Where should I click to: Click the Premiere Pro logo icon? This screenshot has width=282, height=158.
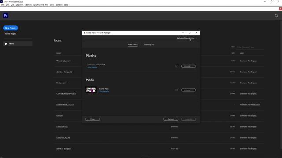point(6,16)
